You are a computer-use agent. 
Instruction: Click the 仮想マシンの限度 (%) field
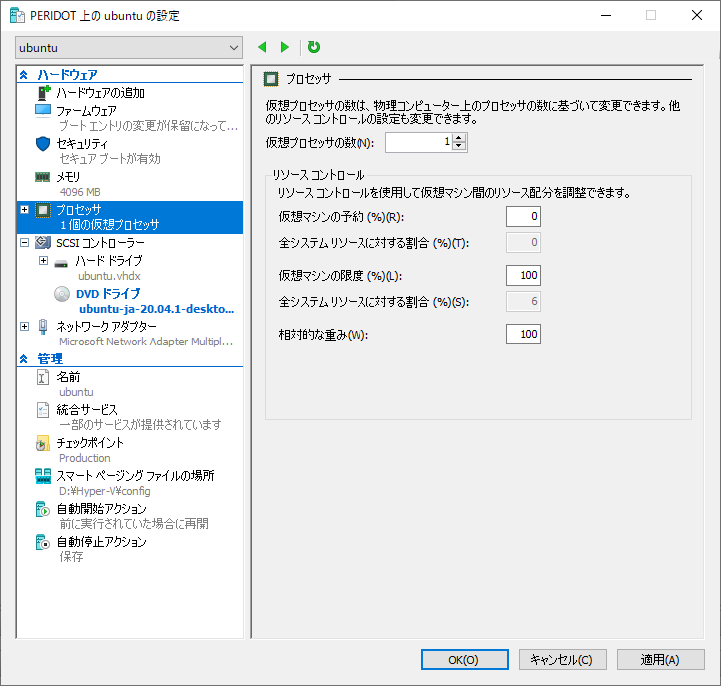pyautogui.click(x=523, y=275)
